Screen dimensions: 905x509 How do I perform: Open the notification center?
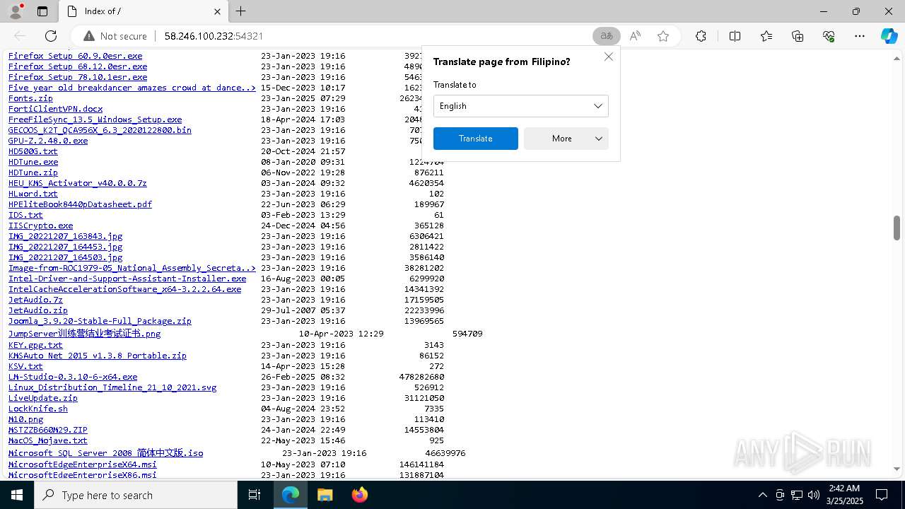coord(882,495)
